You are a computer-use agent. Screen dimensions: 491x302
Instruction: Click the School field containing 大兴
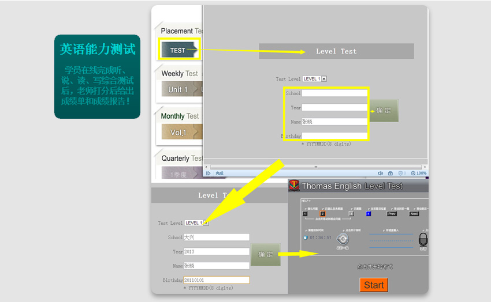coord(217,237)
